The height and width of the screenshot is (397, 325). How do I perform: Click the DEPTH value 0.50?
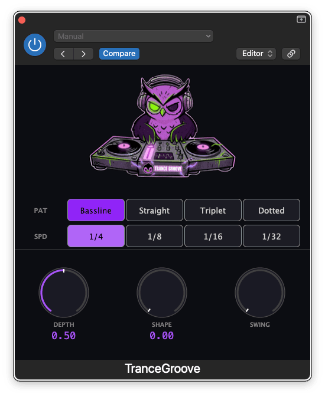click(x=64, y=336)
